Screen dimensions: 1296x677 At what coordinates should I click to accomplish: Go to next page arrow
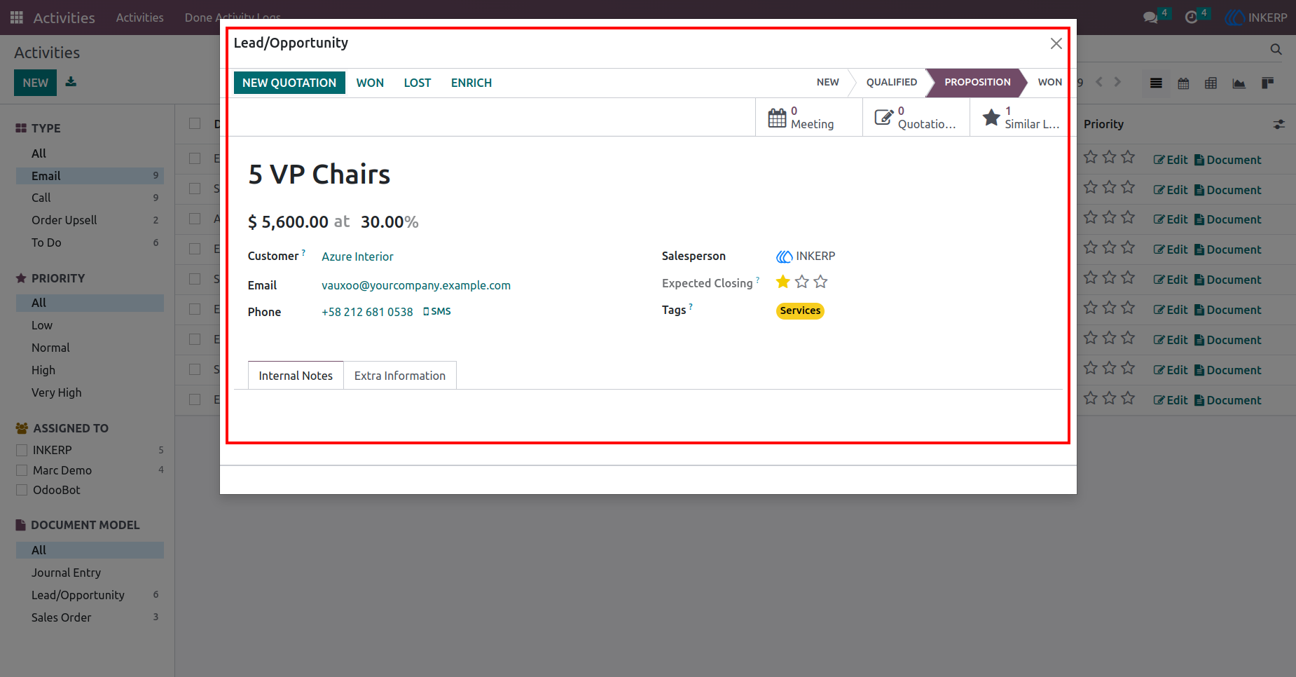[1117, 82]
